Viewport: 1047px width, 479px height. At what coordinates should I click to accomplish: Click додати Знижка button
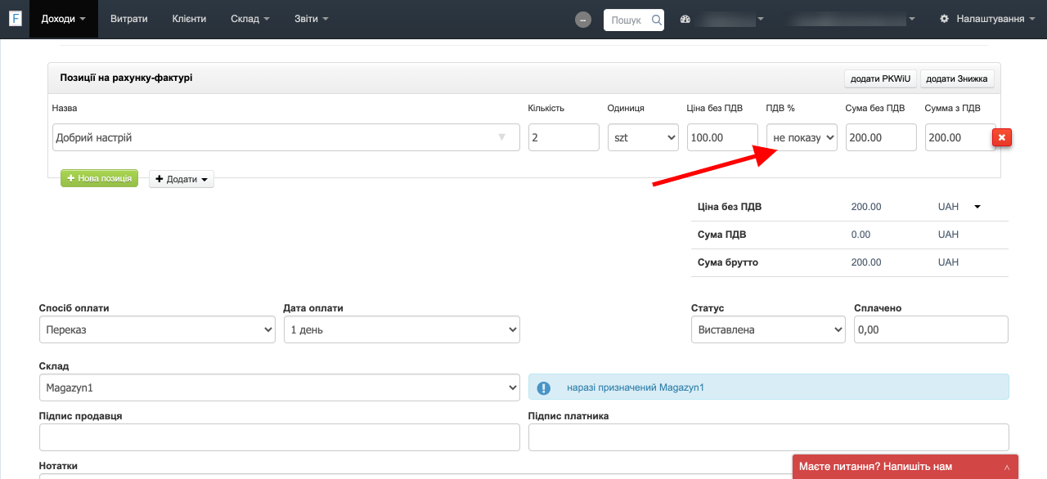(957, 79)
